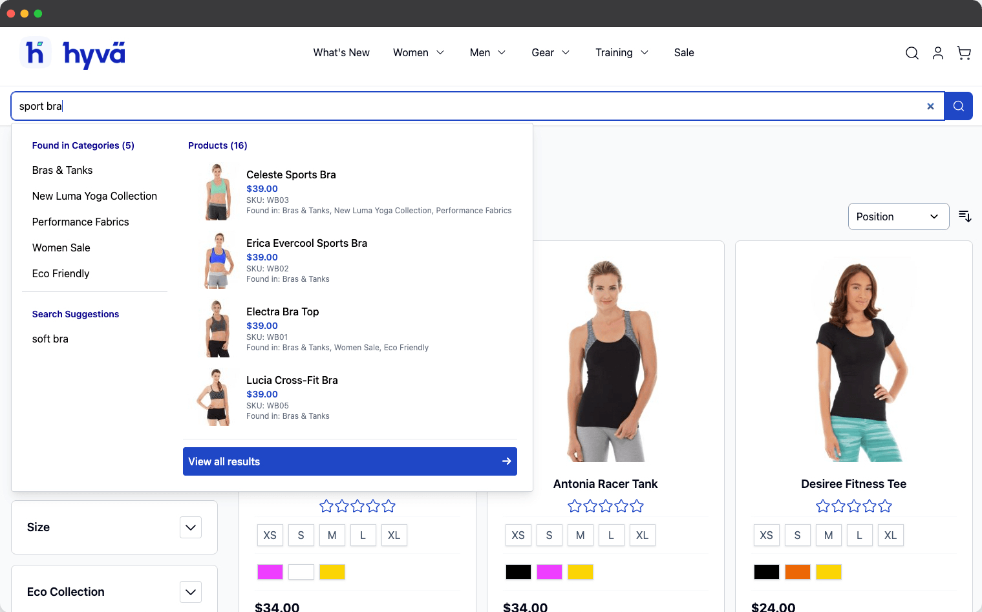
Task: Click the Erica Evercool Sports Bra thumbnail
Action: click(x=218, y=260)
